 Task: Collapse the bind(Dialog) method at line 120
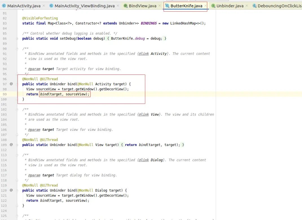[17, 190]
